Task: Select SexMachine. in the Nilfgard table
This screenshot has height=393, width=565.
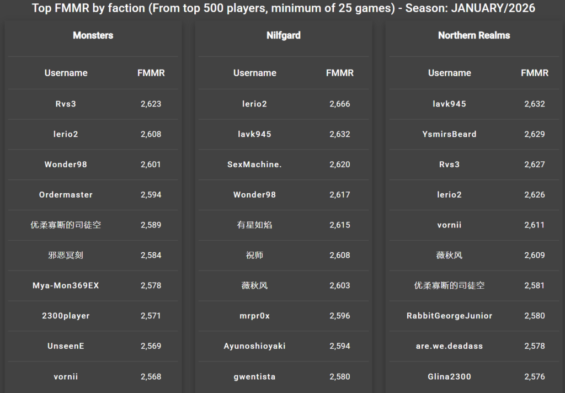Action: 254,164
